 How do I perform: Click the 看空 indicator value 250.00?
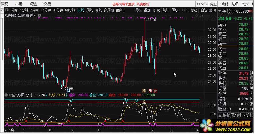click(x=102, y=95)
